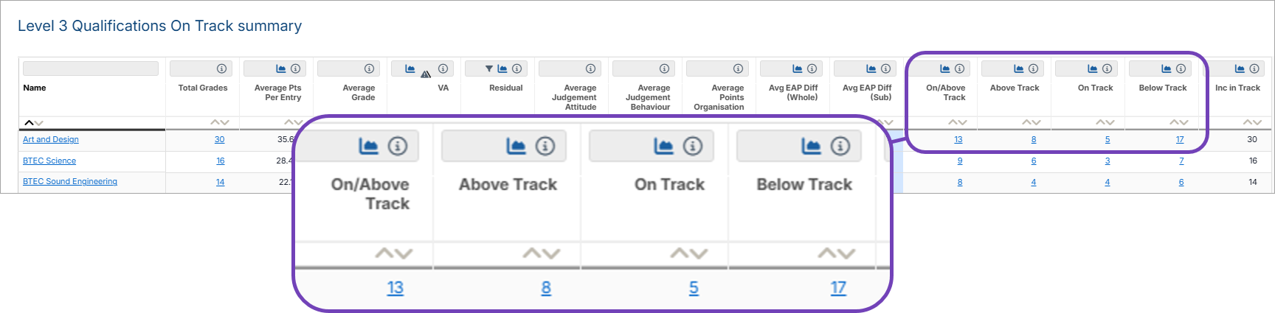Sort Total Grades column descending

click(224, 123)
